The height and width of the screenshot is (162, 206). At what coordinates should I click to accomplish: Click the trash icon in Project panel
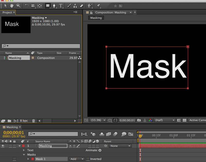coord(33,121)
